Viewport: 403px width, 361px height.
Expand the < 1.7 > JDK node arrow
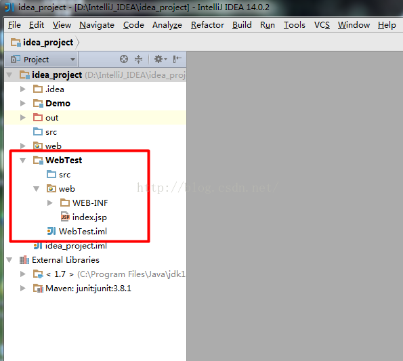[23, 274]
